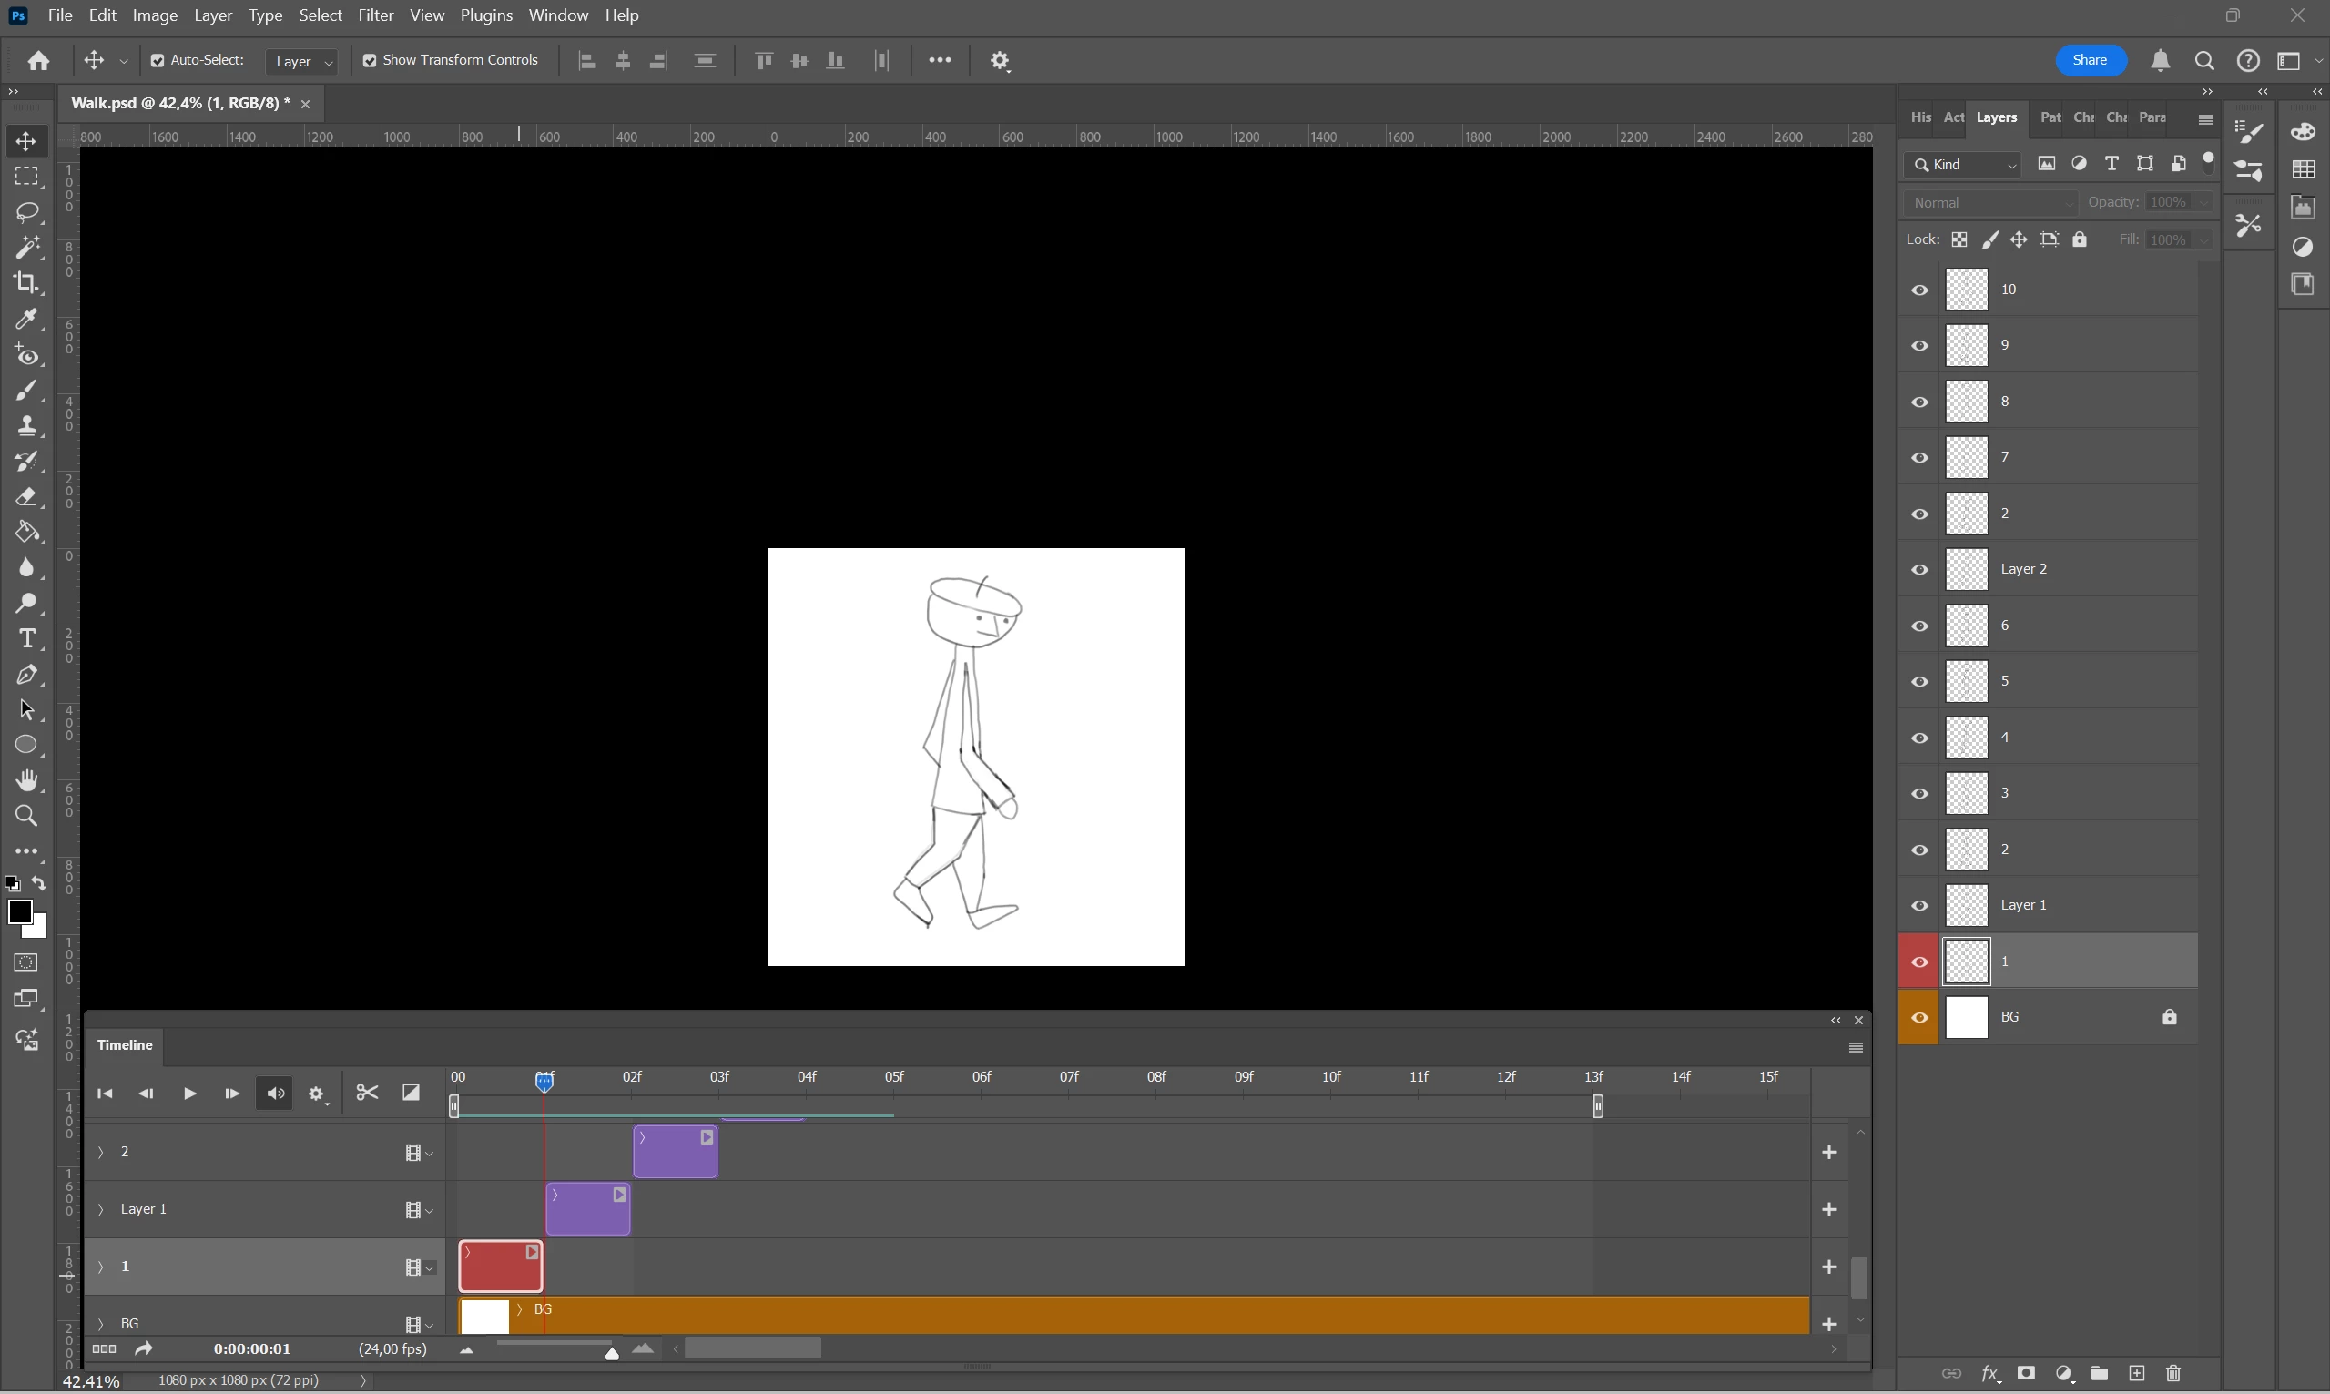The width and height of the screenshot is (2330, 1394).
Task: Play the timeline animation
Action: pos(189,1094)
